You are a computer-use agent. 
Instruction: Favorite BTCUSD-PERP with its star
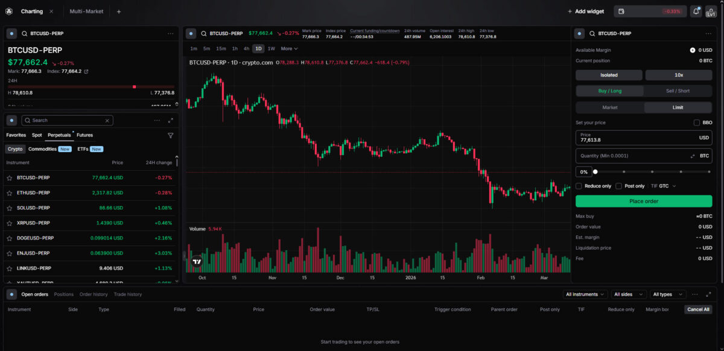9,178
